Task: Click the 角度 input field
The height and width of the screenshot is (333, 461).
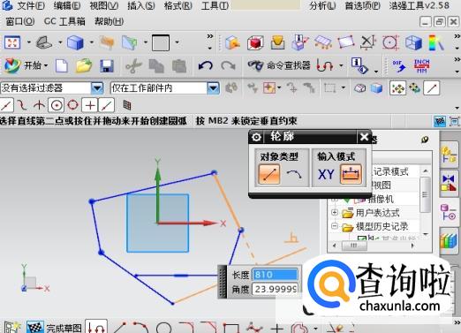Action: (275, 289)
